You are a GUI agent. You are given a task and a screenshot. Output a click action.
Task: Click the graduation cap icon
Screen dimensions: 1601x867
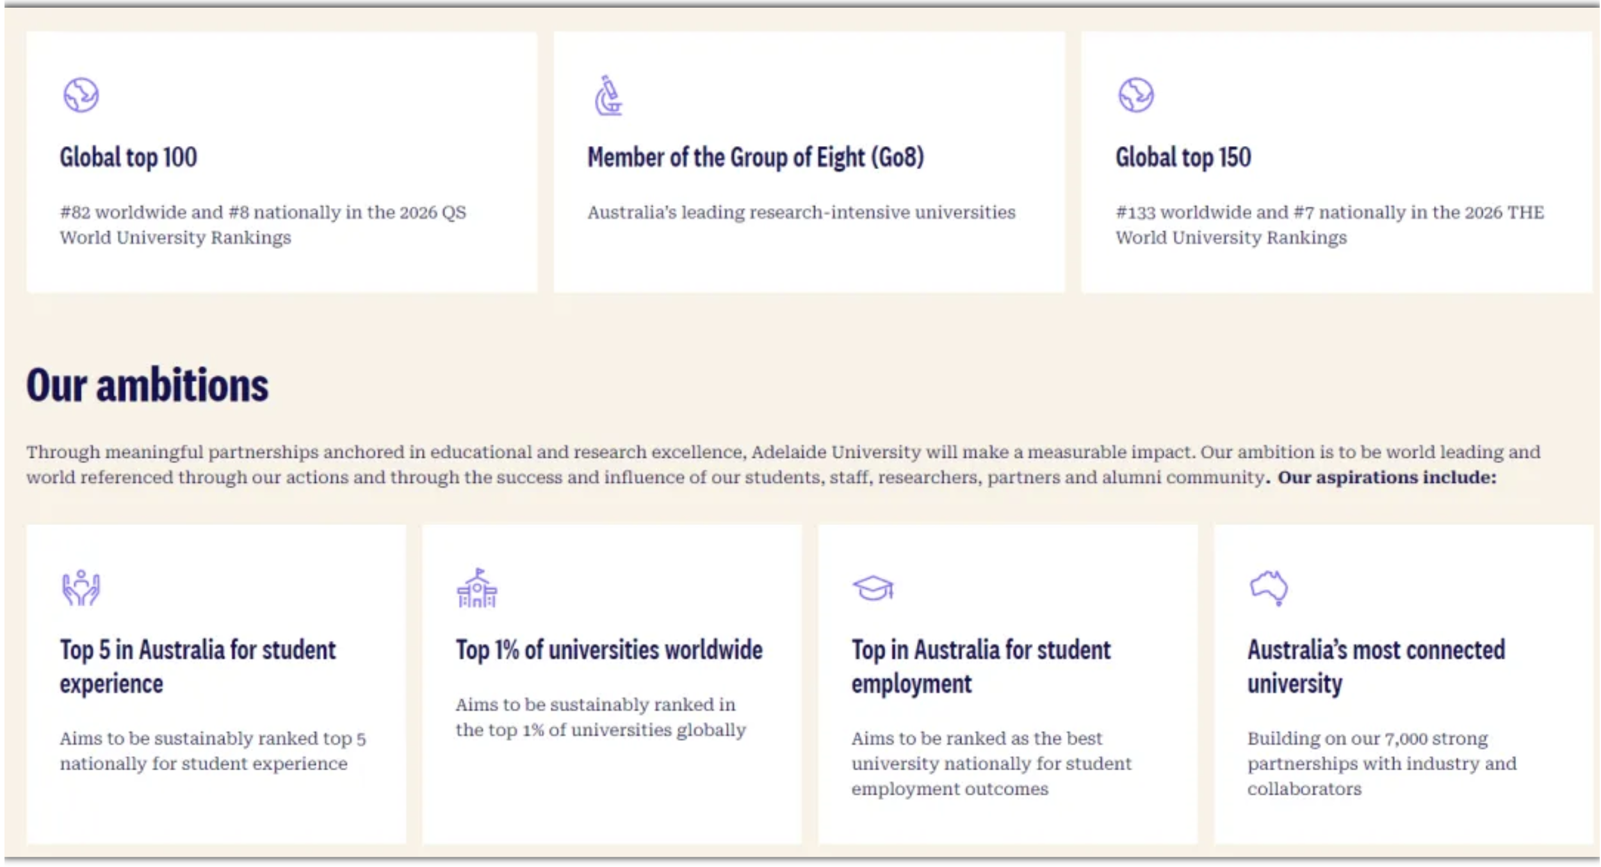pos(873,588)
